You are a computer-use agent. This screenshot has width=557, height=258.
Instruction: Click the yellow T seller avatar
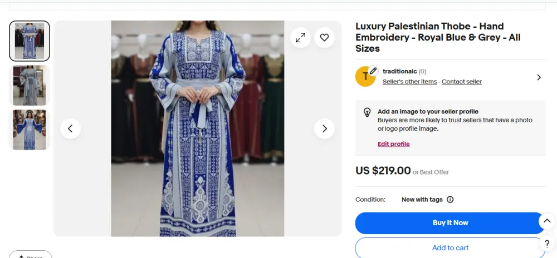point(365,77)
